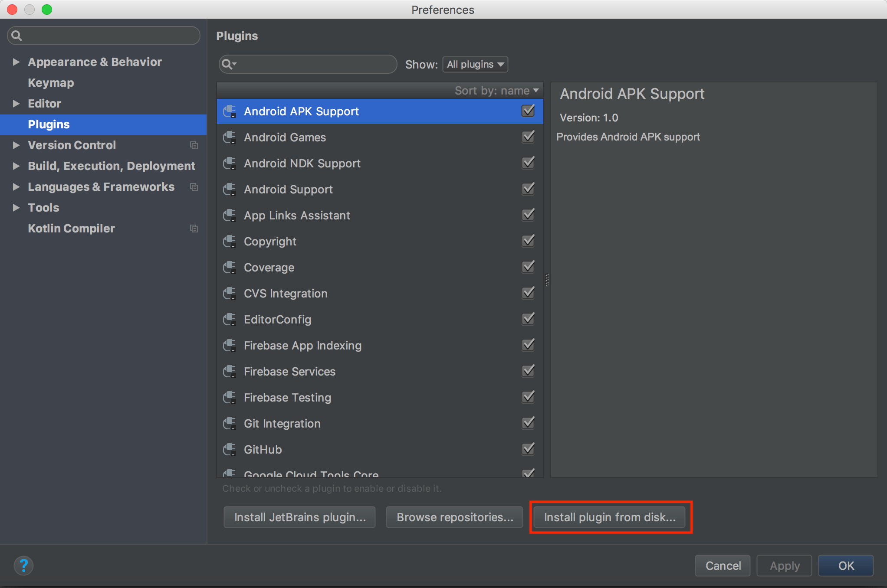Open the All plugins dropdown
This screenshot has width=887, height=588.
pyautogui.click(x=475, y=64)
